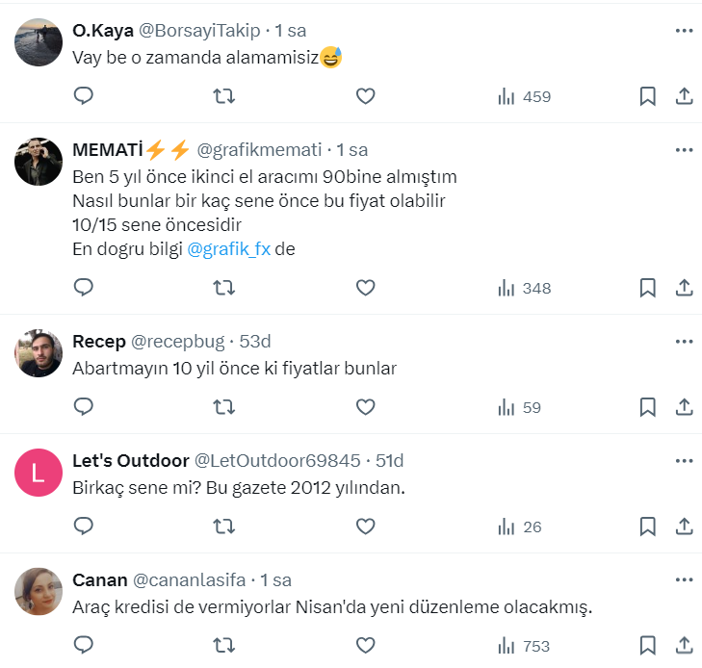The height and width of the screenshot is (668, 702).
Task: Click the Canan display name
Action: pos(100,580)
